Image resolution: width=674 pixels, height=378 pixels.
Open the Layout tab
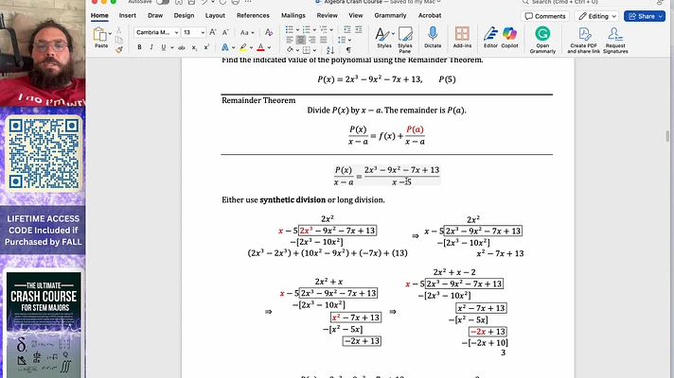pos(215,15)
